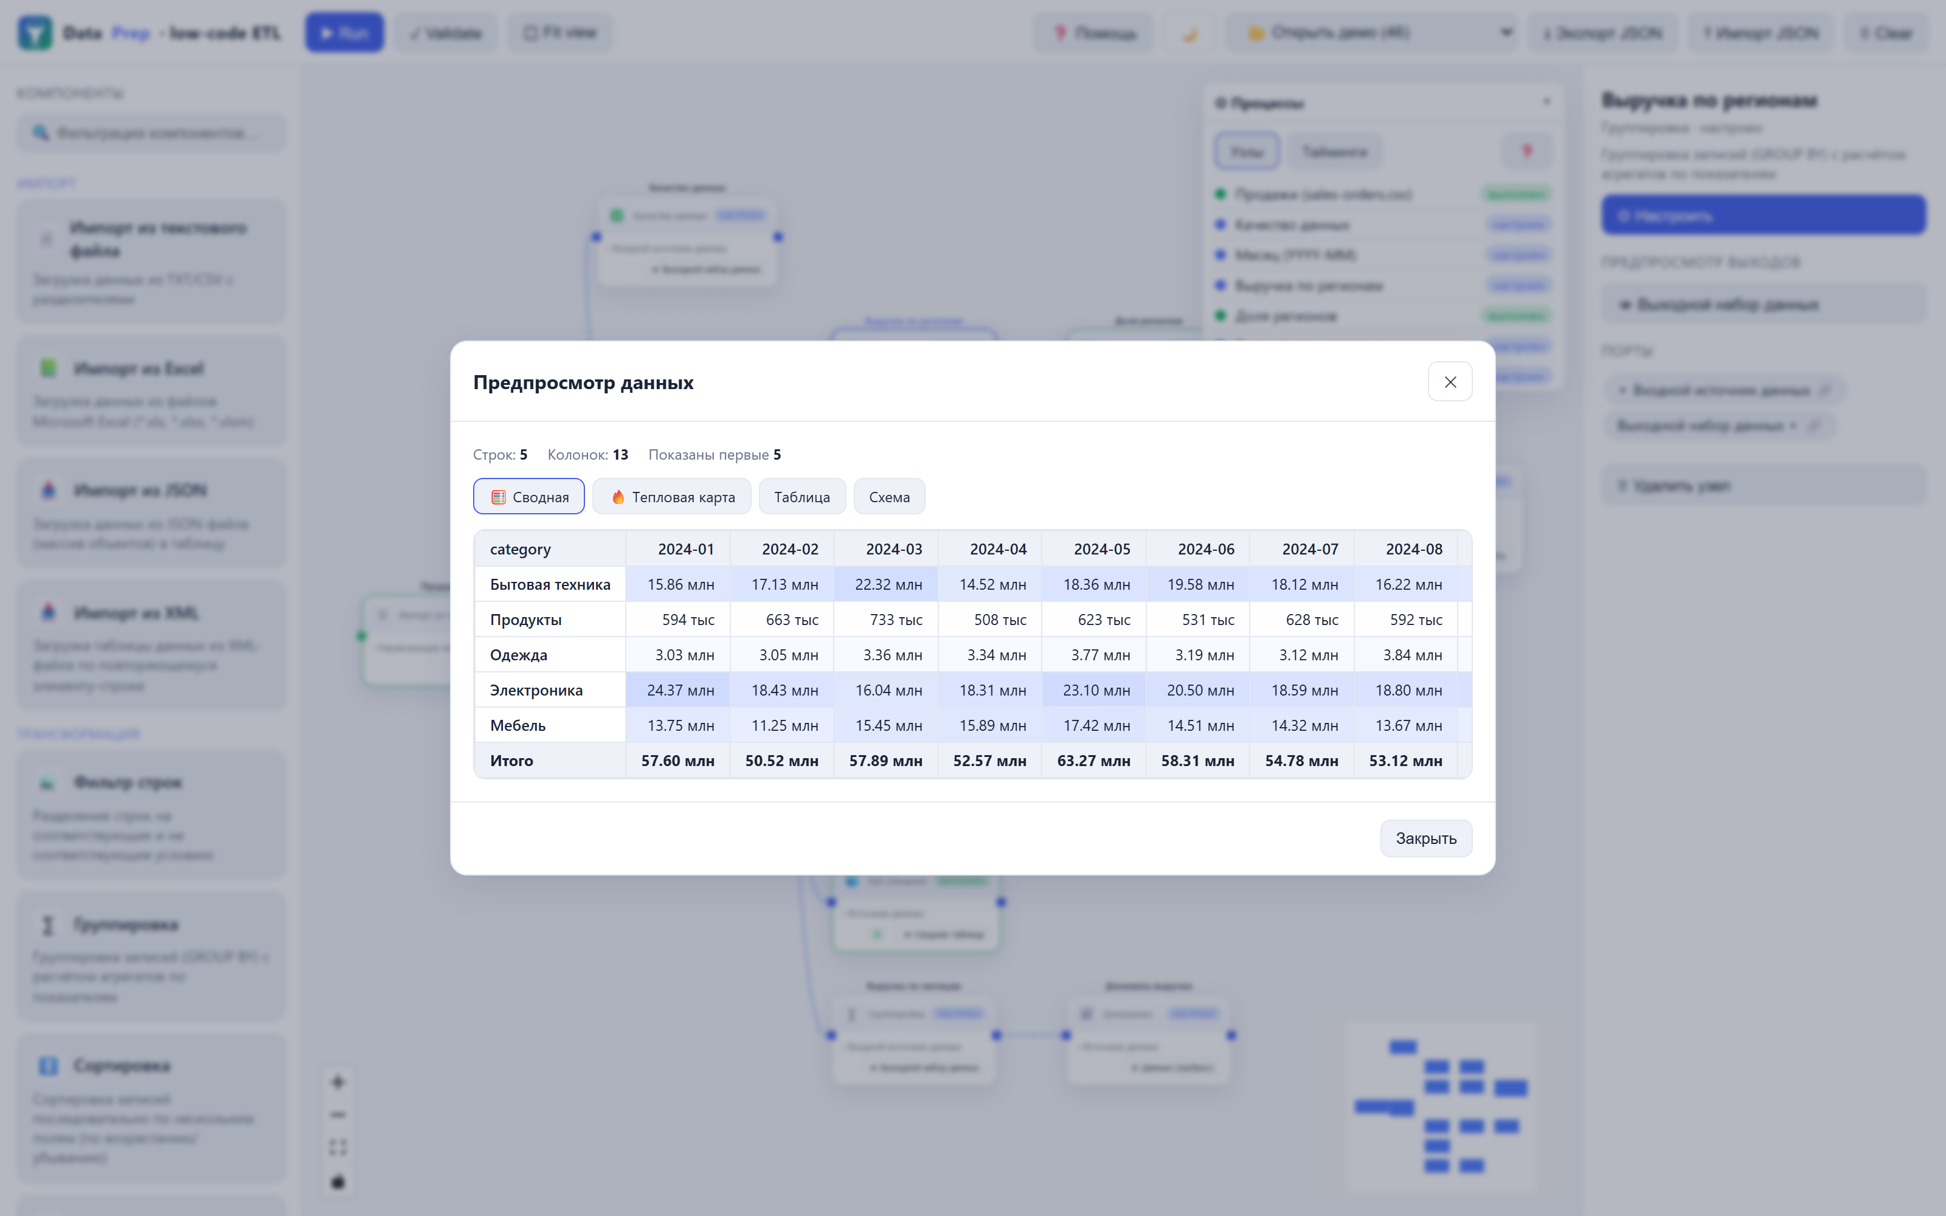The height and width of the screenshot is (1216, 1946).
Task: Click the Run button in the top toolbar
Action: (344, 33)
